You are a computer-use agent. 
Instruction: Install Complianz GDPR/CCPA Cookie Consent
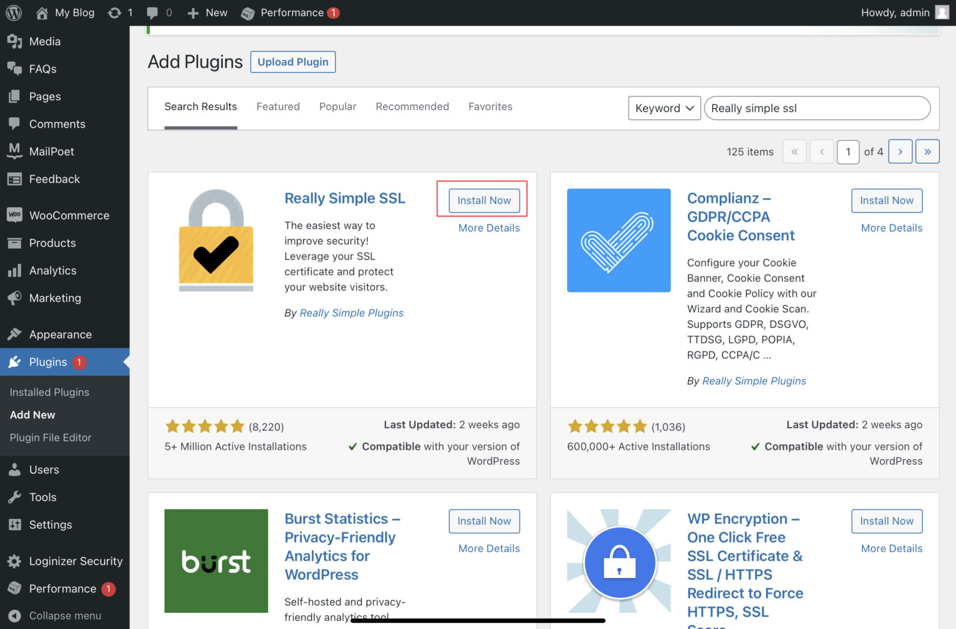[887, 200]
